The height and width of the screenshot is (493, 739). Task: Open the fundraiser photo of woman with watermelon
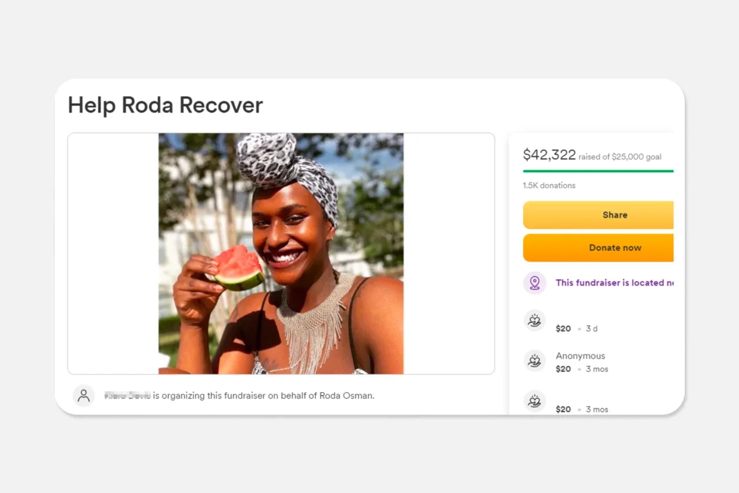click(x=281, y=253)
